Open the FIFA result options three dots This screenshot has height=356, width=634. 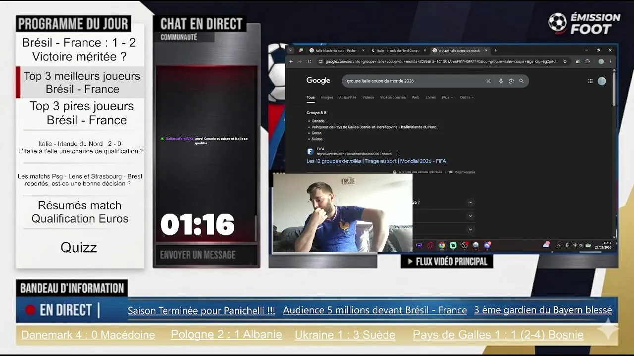(x=397, y=154)
